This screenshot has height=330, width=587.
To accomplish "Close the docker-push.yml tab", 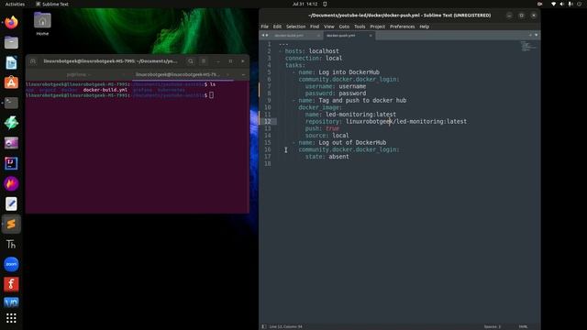I will 371,36.
